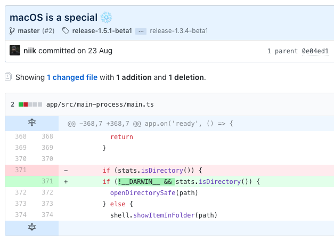Click the snowflake emoji in the commit title
The image size is (334, 242).
pyautogui.click(x=106, y=17)
